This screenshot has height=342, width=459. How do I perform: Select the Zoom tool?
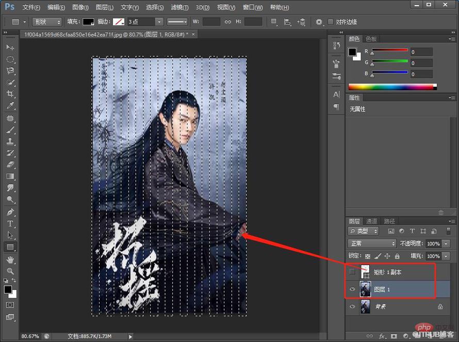tap(10, 271)
